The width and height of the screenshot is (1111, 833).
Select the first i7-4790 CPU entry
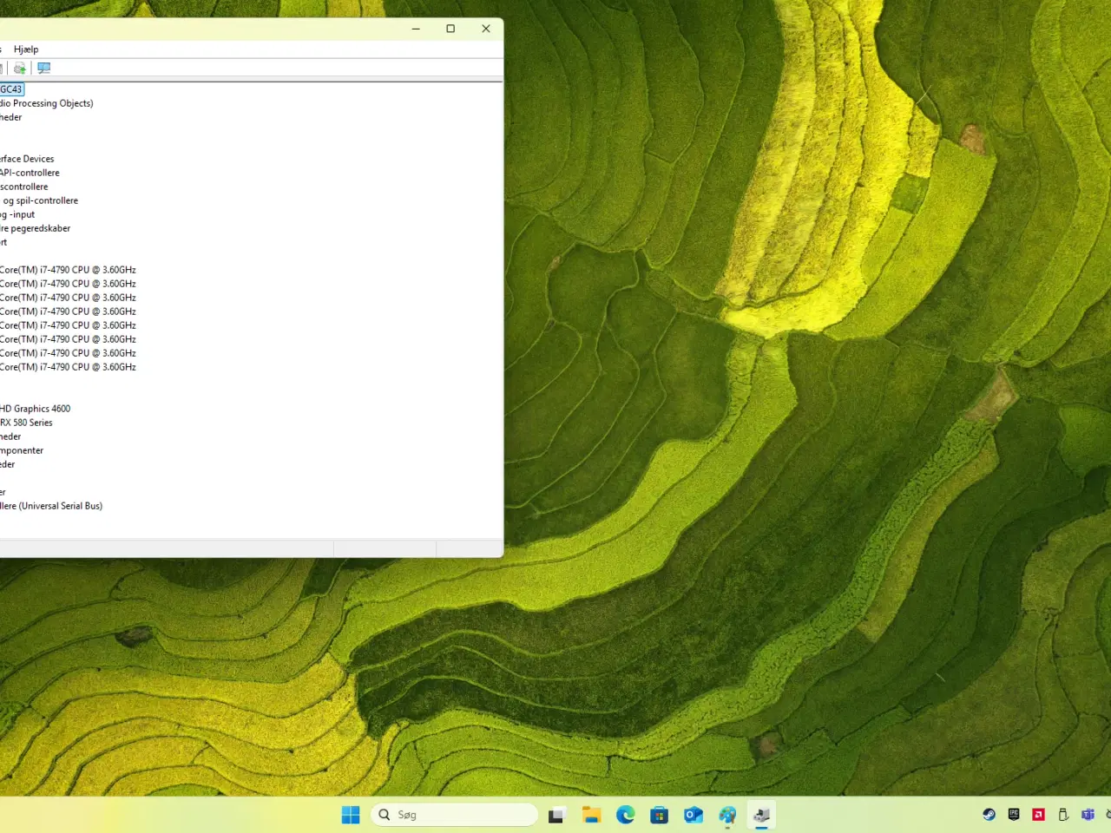[69, 270]
